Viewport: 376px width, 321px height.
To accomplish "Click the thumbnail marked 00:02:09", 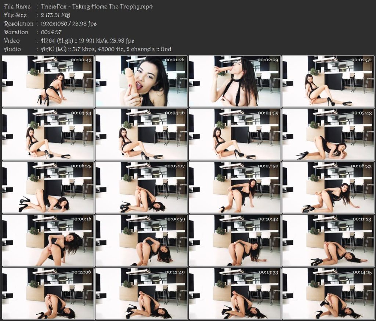I will coord(235,81).
